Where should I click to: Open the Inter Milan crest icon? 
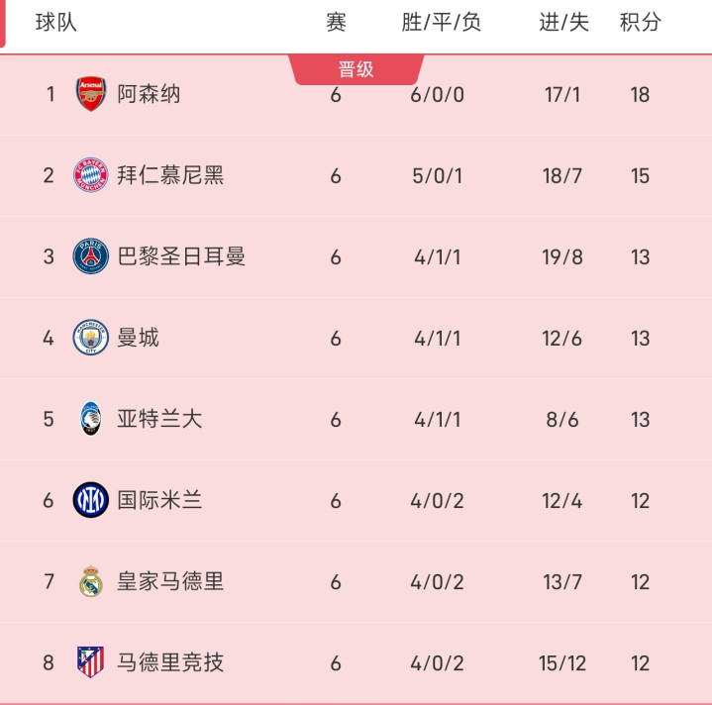point(90,500)
